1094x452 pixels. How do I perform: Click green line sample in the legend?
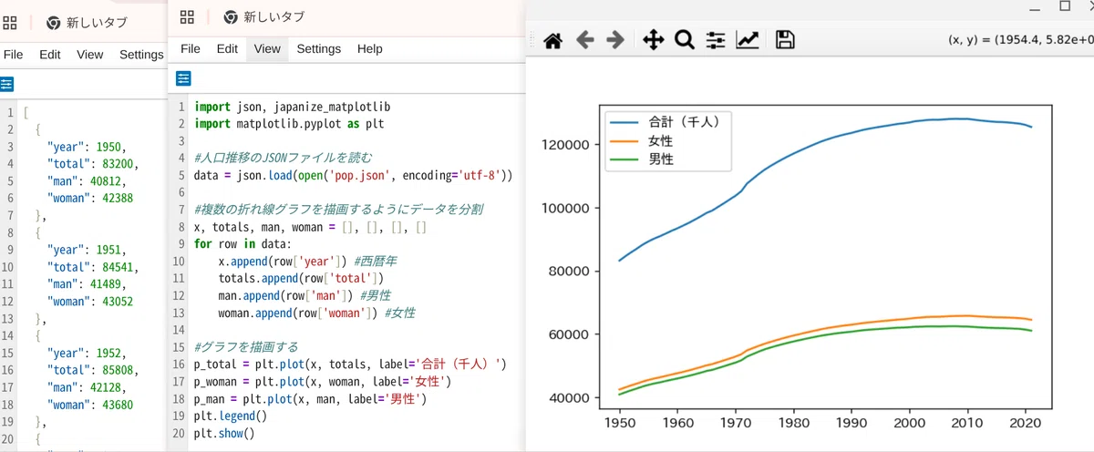625,159
